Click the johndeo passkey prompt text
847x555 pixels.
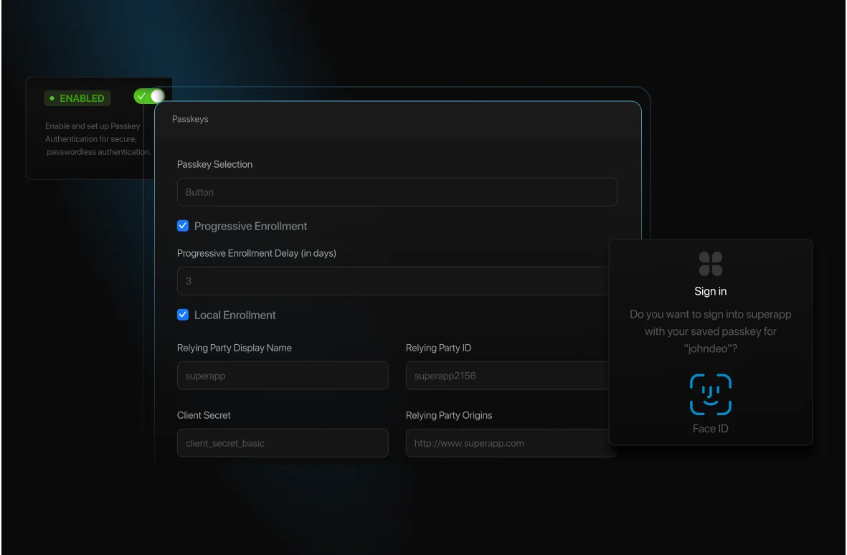click(710, 331)
